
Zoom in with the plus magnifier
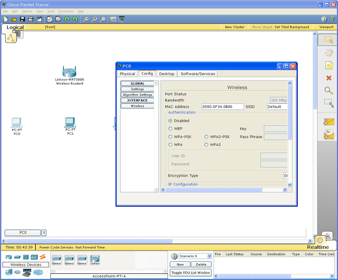point(86,19)
